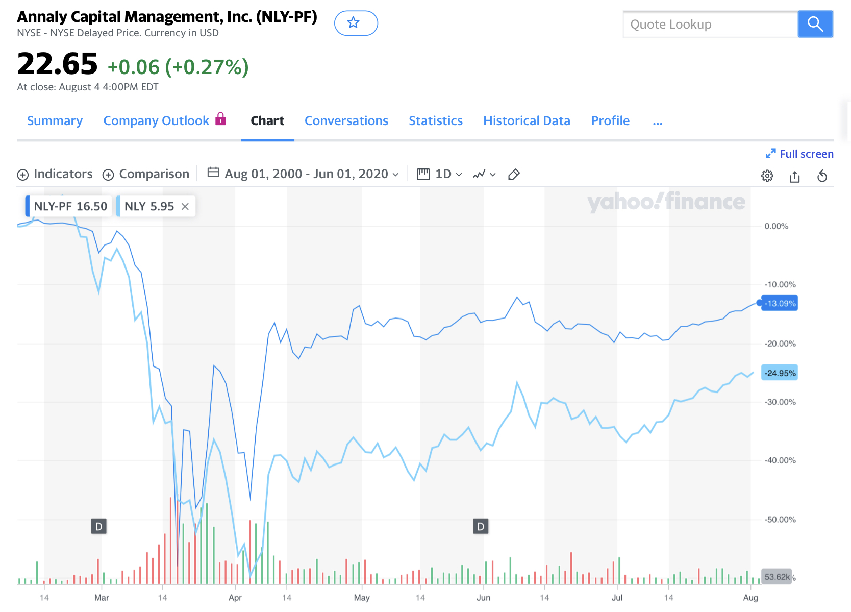This screenshot has height=612, width=851.
Task: Expand the date range dropdown
Action: [x=303, y=174]
